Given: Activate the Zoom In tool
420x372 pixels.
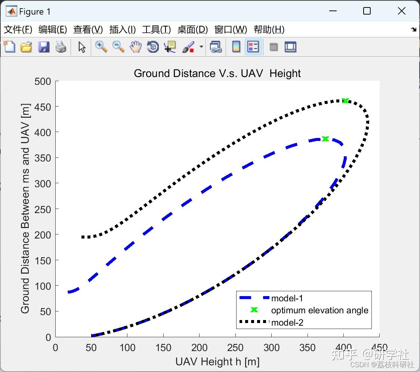Looking at the screenshot, I should [101, 47].
